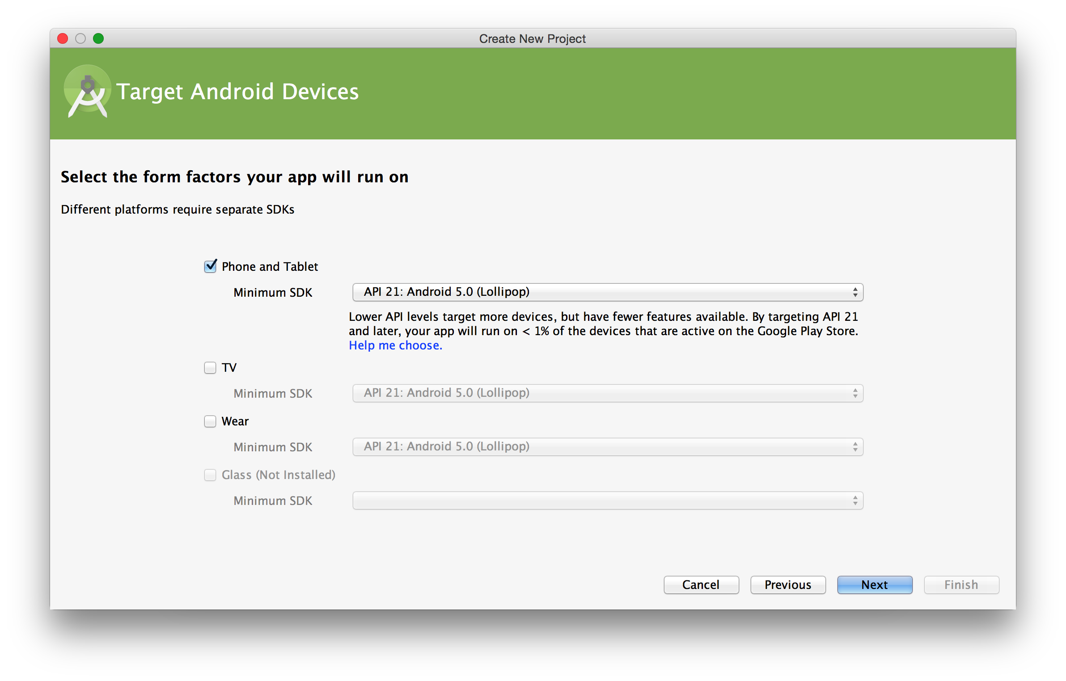Enable the Wear form factor checkbox
This screenshot has height=681, width=1066.
tap(210, 421)
